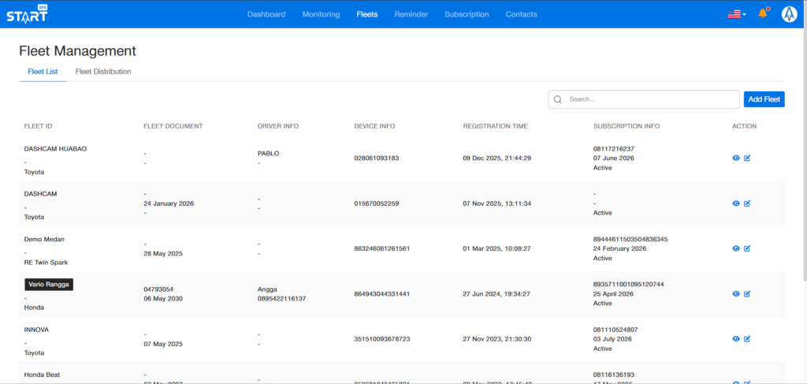Open the user profile avatar

click(789, 14)
